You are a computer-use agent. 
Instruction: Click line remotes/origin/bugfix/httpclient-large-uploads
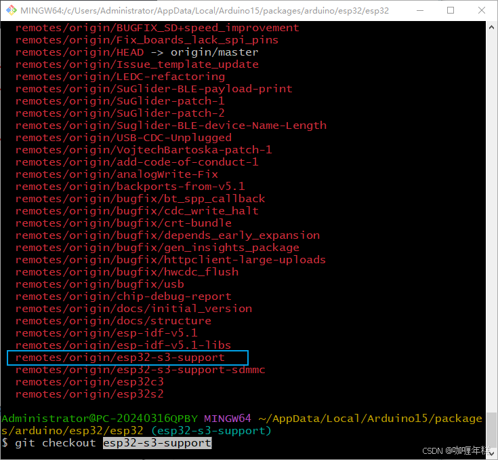pyautogui.click(x=171, y=260)
